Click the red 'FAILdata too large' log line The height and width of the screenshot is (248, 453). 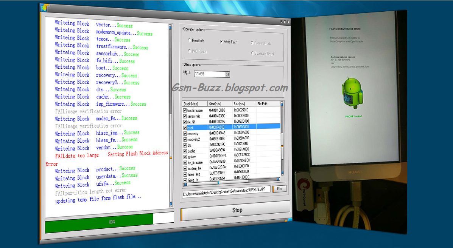(x=77, y=156)
